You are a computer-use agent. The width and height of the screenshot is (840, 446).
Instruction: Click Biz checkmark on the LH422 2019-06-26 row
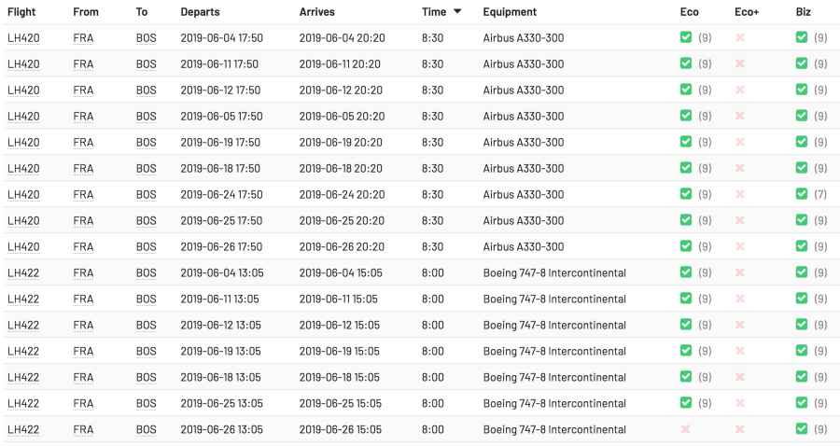tap(802, 429)
